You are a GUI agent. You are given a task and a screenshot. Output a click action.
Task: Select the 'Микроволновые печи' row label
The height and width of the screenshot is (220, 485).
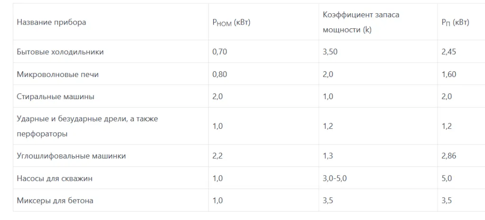58,75
